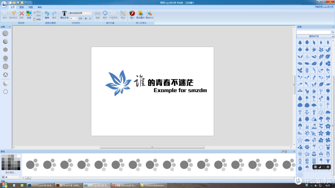This screenshot has height=188, width=335.
Task: Open the character spacing button
Action: (81, 19)
